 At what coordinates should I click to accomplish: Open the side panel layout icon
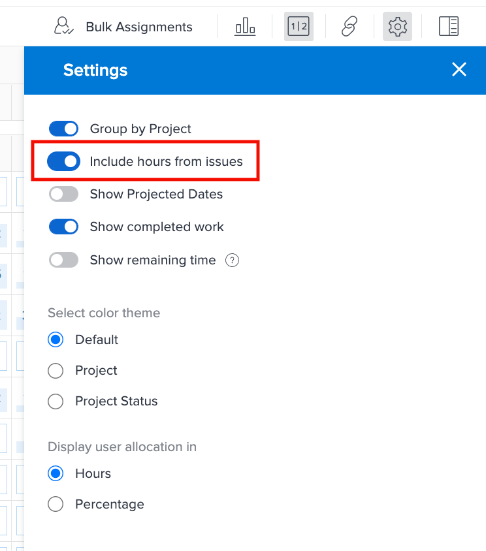click(x=449, y=26)
